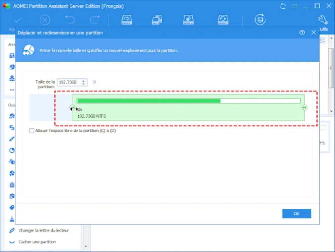Screen dimensions: 335x252
Task: Open the wrench Outils tools icon
Action: (323, 20)
